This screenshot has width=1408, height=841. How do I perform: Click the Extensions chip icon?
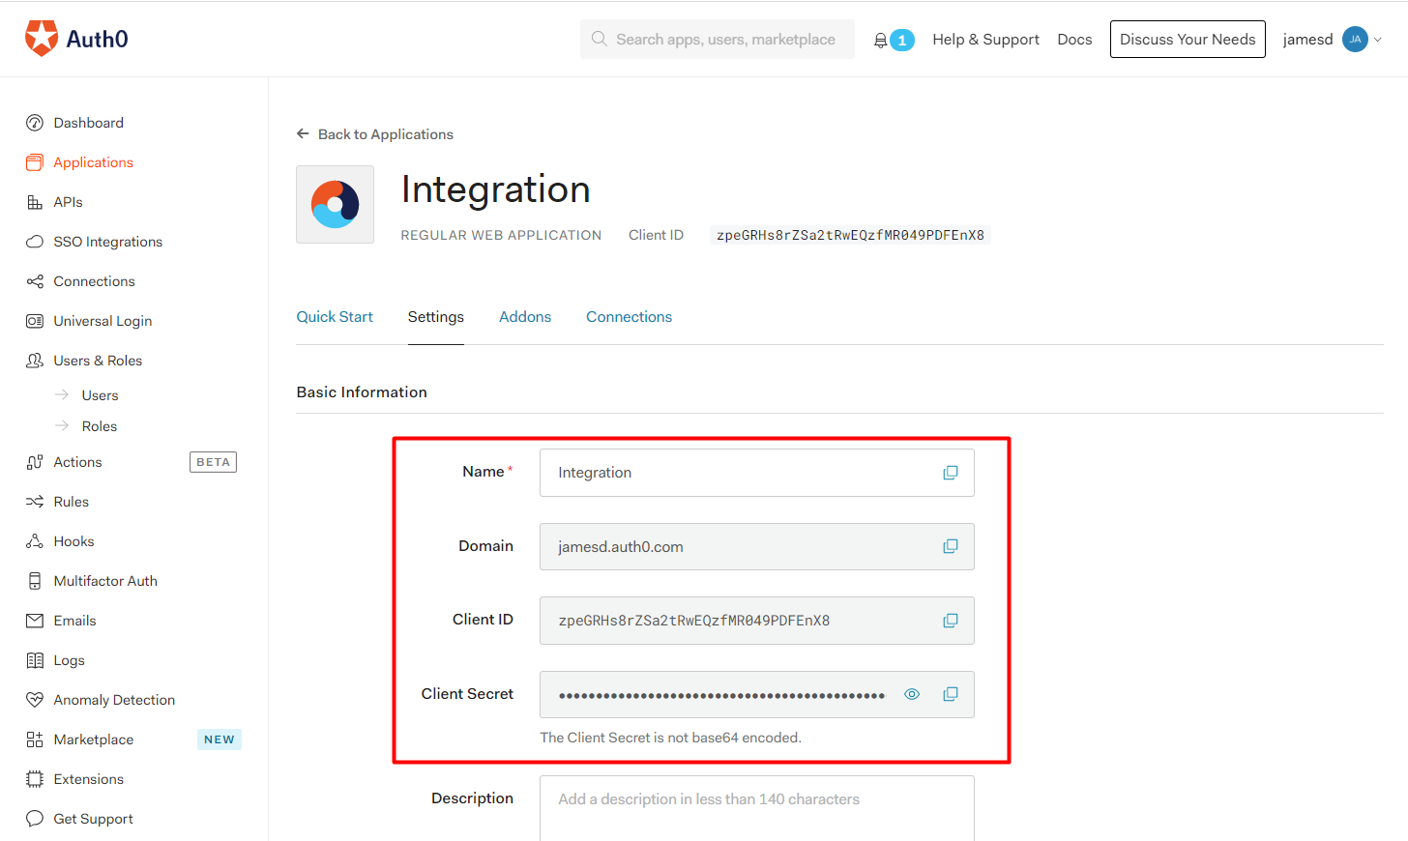[x=35, y=779]
